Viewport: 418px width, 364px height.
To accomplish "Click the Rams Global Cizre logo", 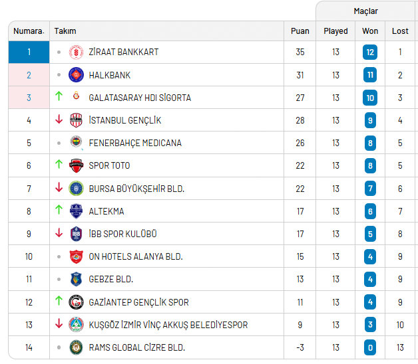I will click(76, 347).
